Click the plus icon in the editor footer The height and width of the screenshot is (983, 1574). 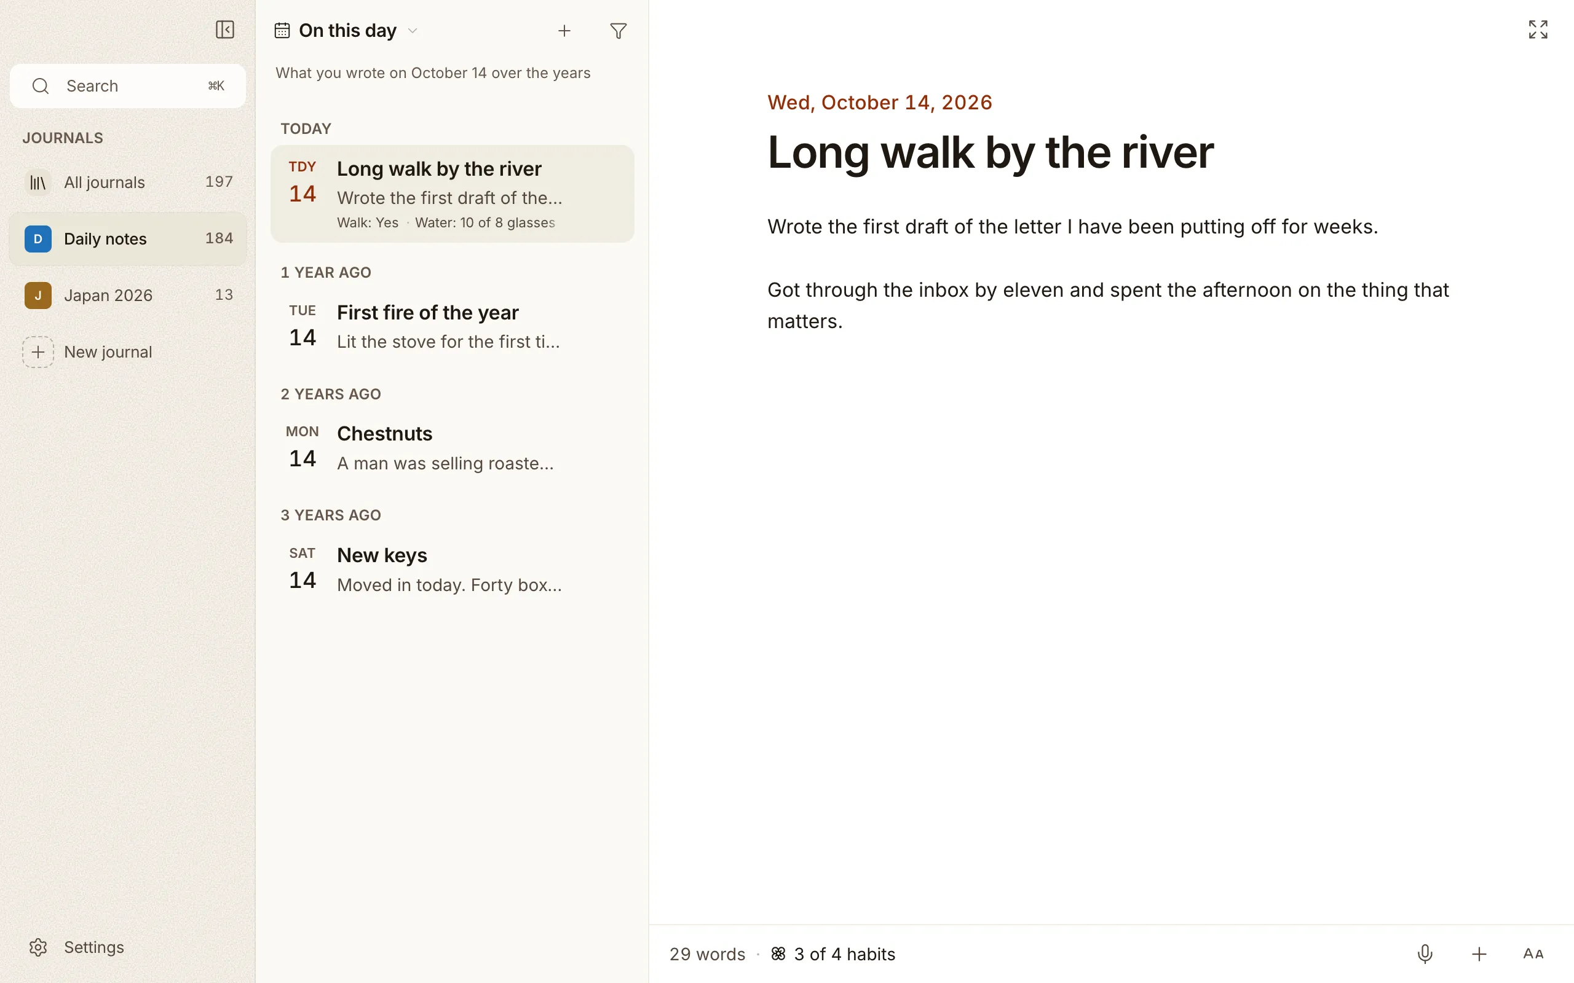point(1479,954)
